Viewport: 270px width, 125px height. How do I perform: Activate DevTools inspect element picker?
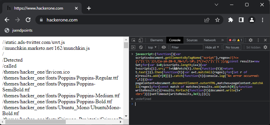tap(134, 40)
